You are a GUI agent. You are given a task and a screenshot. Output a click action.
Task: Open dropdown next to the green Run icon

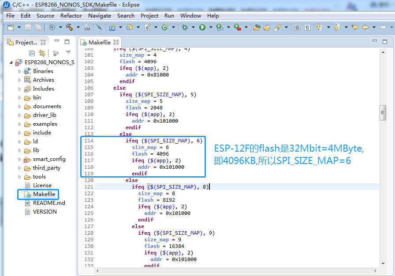coord(211,27)
